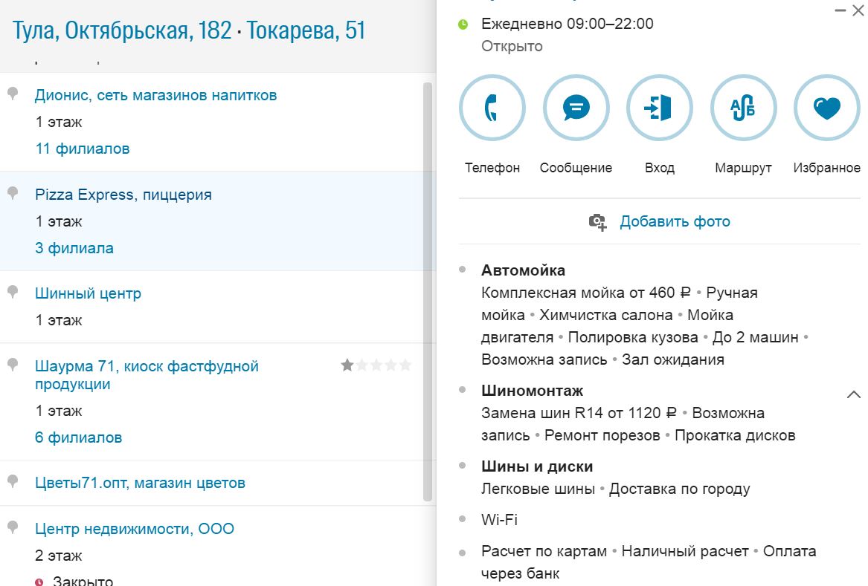Open Pizza Express, пиццерия listing

123,195
